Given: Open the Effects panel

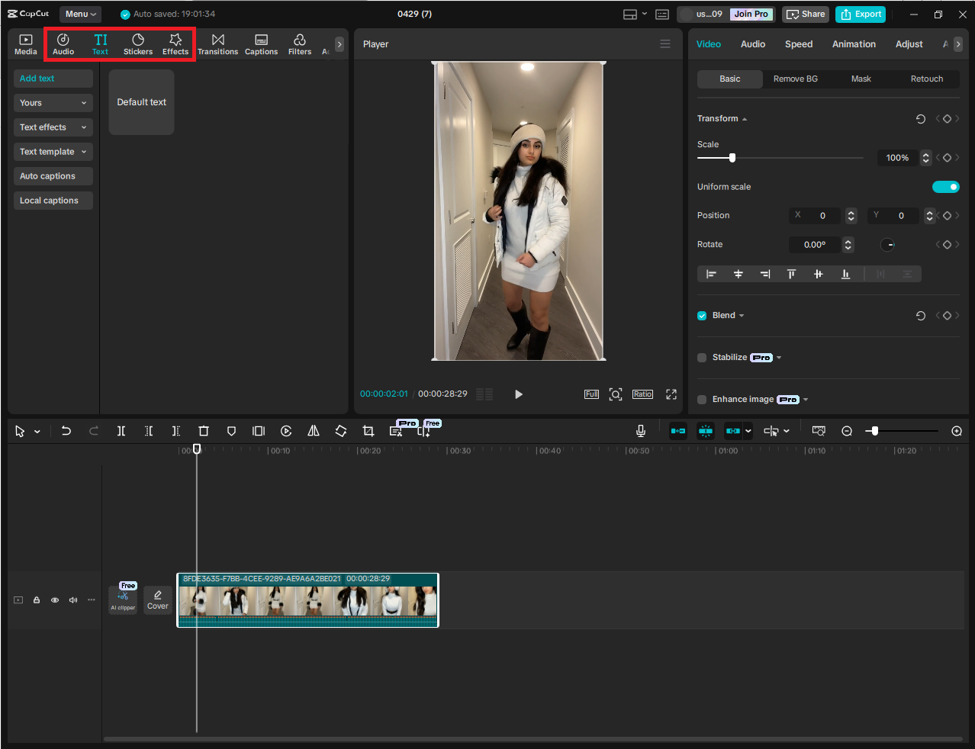Looking at the screenshot, I should (175, 44).
